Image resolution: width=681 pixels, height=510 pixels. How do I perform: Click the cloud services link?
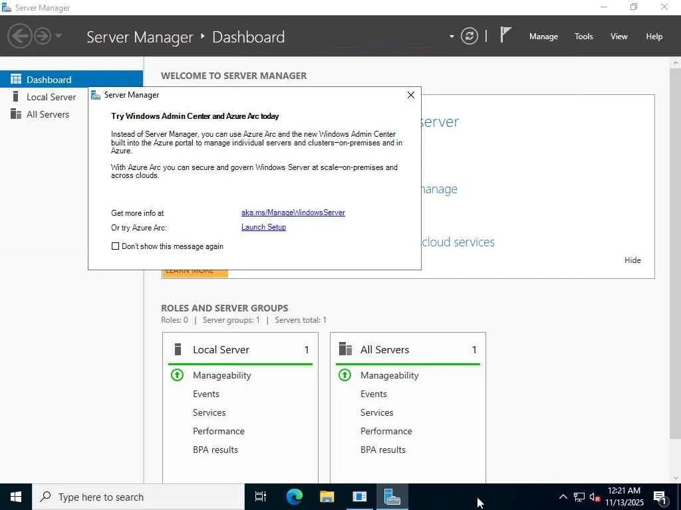click(458, 242)
